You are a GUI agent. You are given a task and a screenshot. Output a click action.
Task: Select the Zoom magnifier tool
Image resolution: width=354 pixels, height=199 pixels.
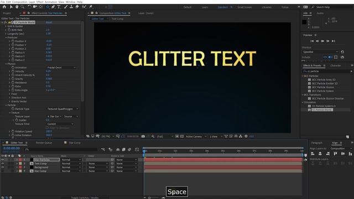click(22, 7)
